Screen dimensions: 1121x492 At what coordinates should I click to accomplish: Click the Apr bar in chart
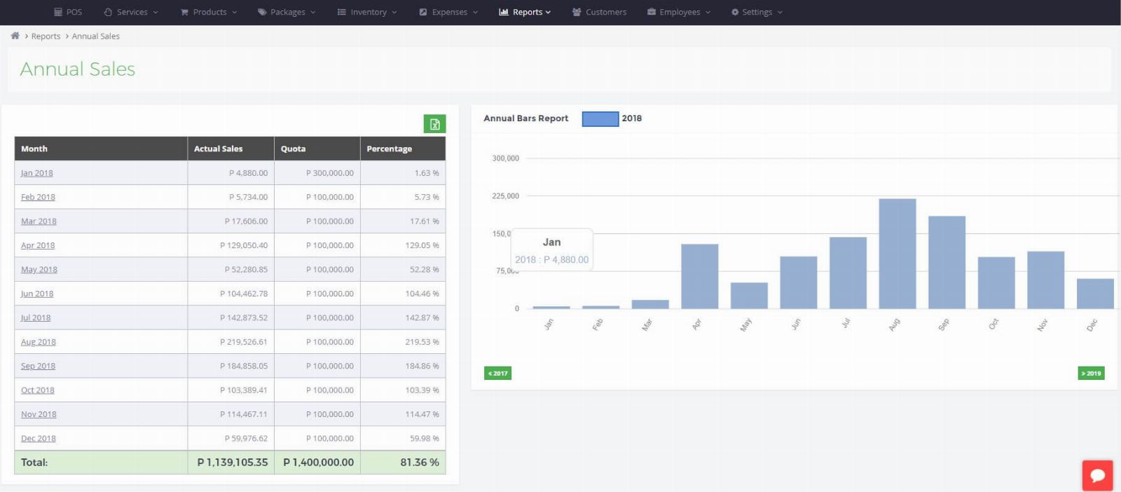point(699,276)
